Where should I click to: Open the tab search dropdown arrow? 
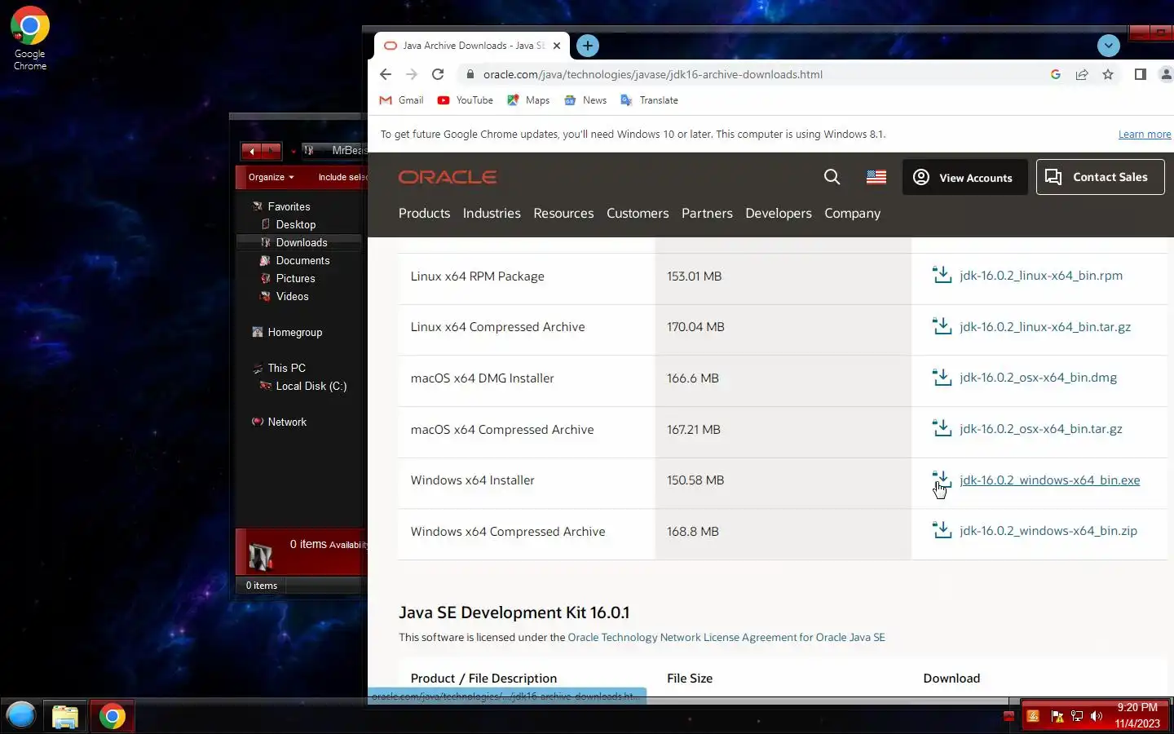[x=1109, y=46]
